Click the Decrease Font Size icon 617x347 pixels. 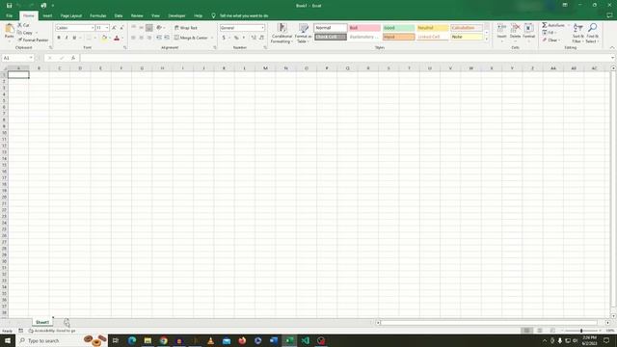pyautogui.click(x=121, y=28)
